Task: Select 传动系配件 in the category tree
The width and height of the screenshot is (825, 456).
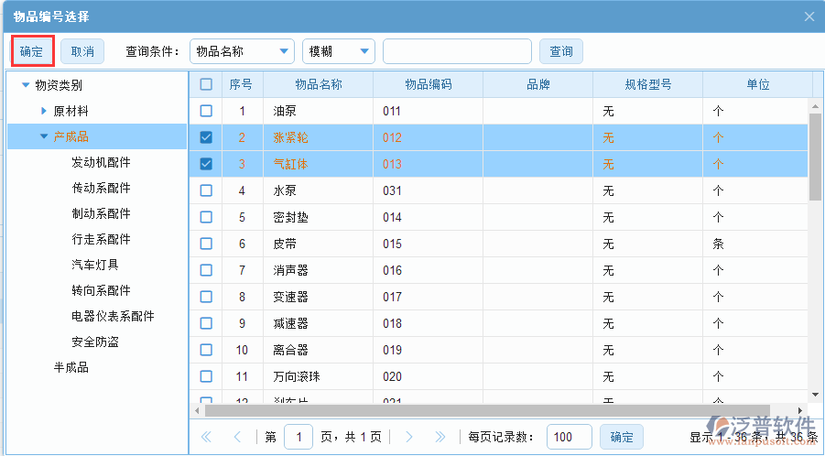Action: point(101,189)
